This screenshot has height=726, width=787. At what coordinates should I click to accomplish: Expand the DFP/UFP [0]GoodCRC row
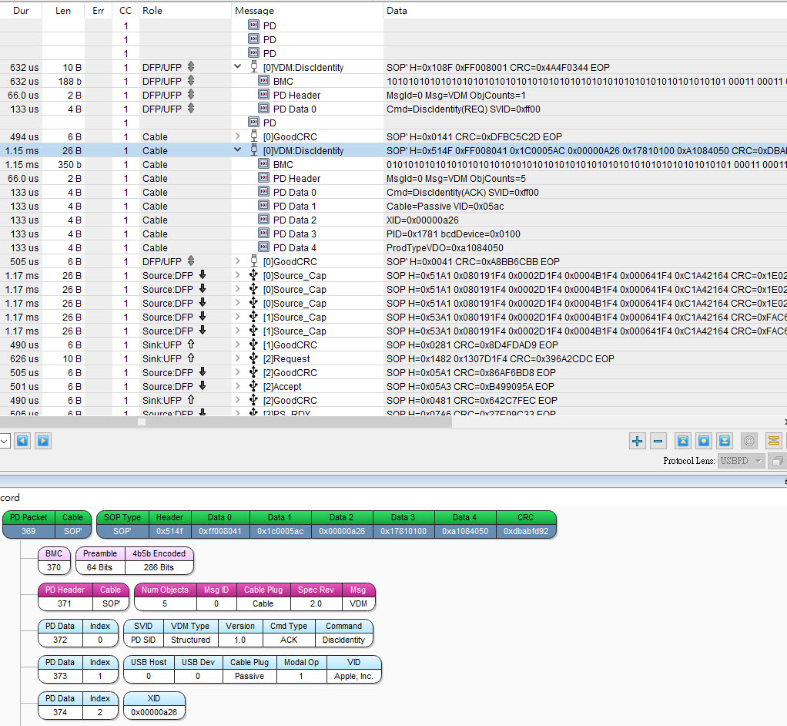[x=238, y=261]
